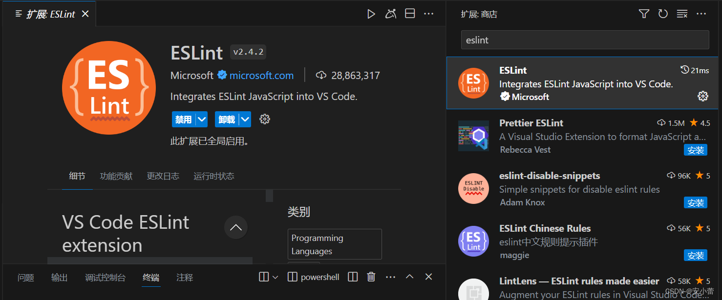Viewport: 722px width, 300px height.
Task: Click the 4.5 star rating on Prettier ESLint
Action: (x=700, y=123)
